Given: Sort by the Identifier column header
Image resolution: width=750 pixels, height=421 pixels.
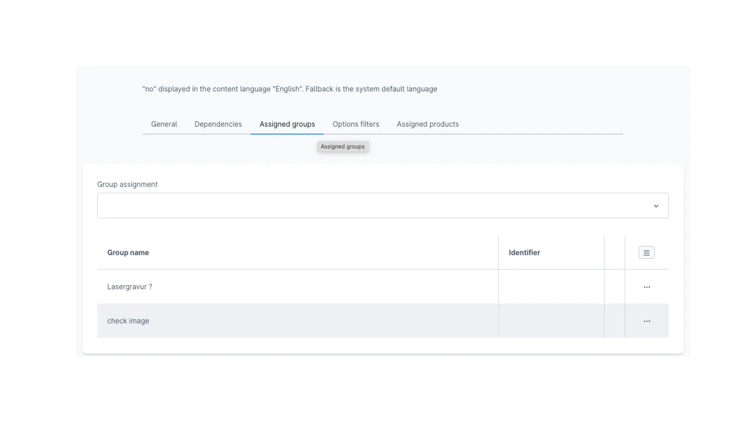Looking at the screenshot, I should point(524,253).
